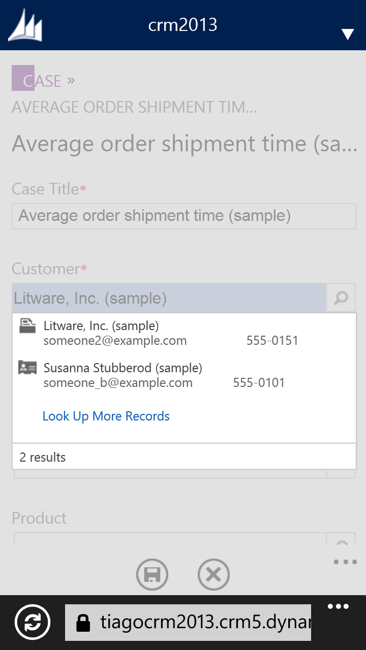Click the Cancel X circle icon

tap(213, 575)
